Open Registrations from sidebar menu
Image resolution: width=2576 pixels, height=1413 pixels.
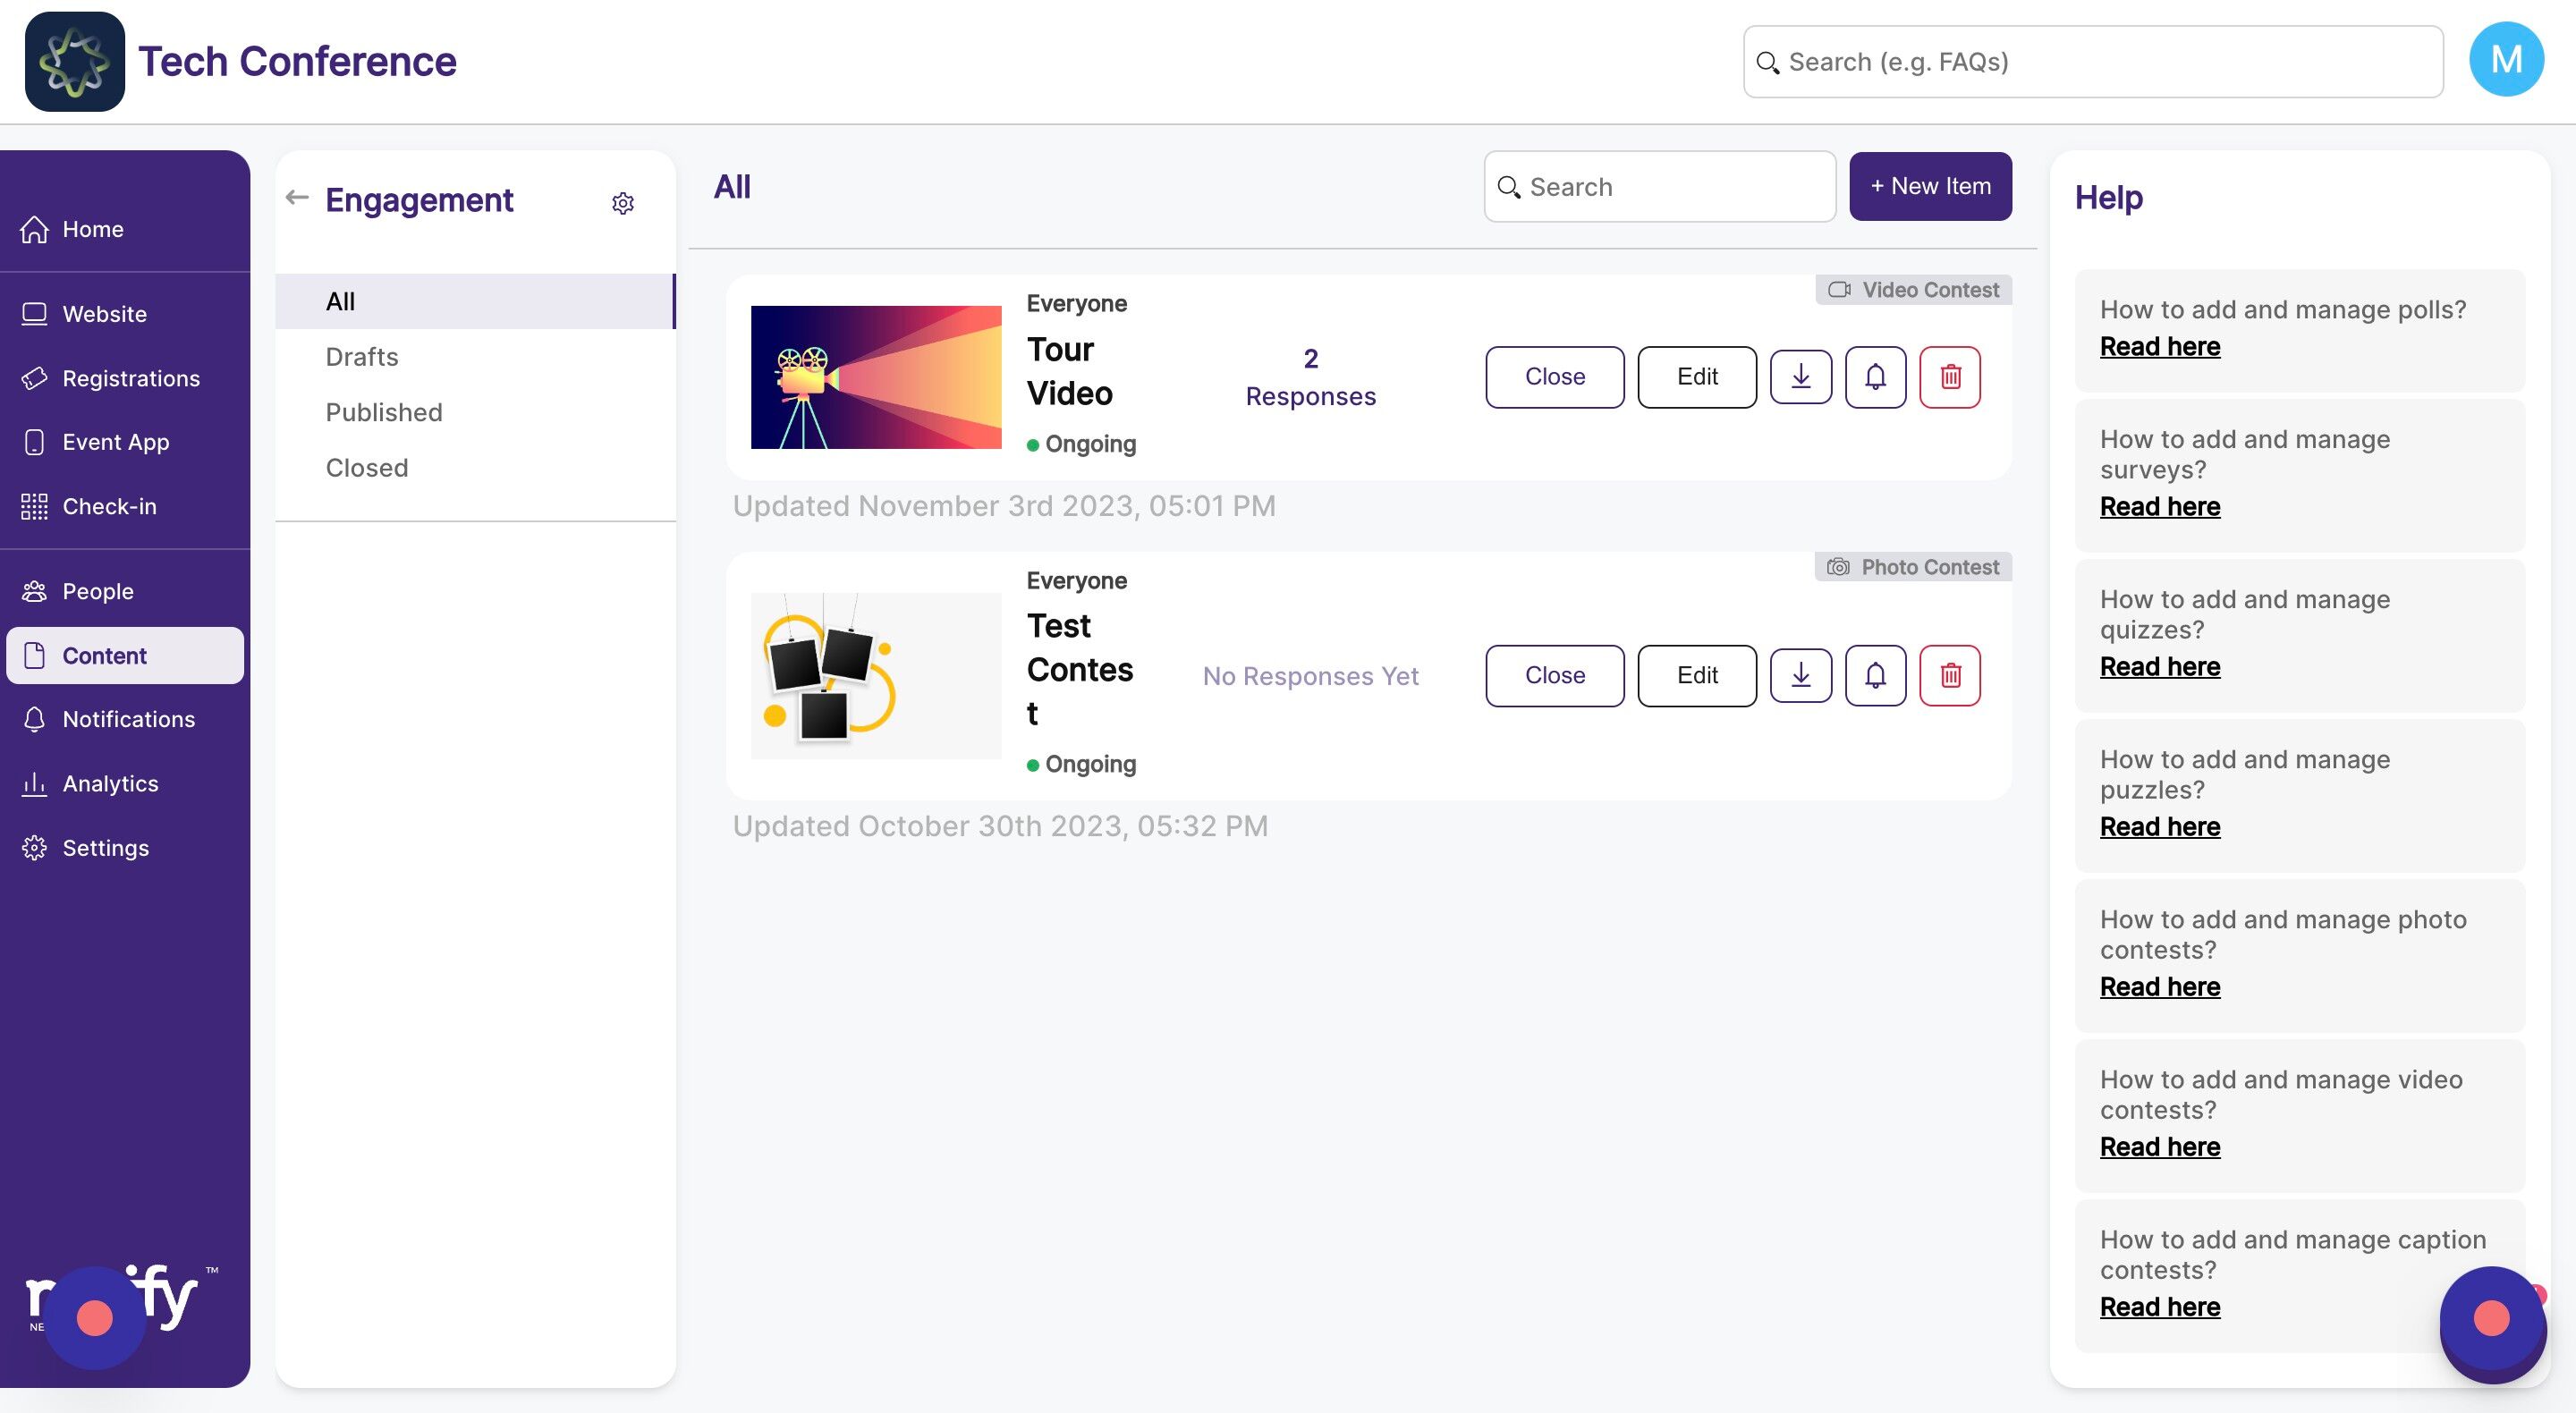[131, 379]
